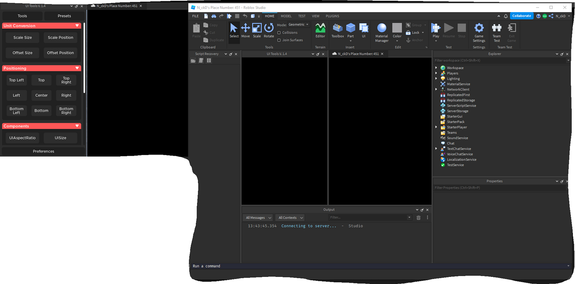
Task: Switch to the MODEL ribbon tab
Action: tap(286, 16)
